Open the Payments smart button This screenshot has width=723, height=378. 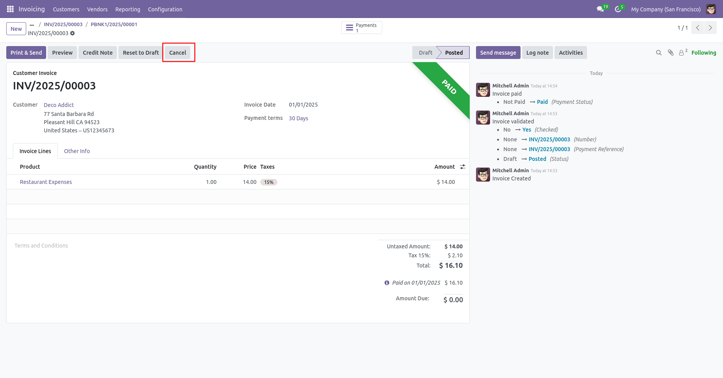[361, 28]
